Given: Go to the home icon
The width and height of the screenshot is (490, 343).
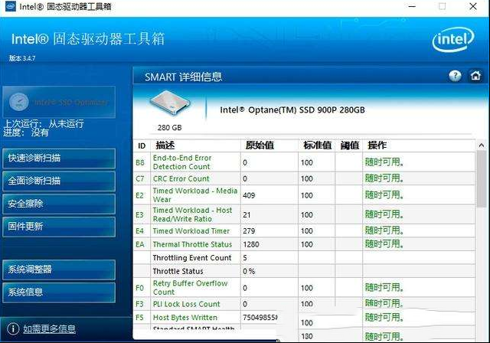Looking at the screenshot, I should click(x=475, y=76).
